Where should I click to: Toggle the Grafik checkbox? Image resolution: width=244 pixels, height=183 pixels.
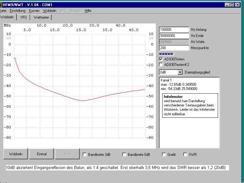[x=164, y=154]
